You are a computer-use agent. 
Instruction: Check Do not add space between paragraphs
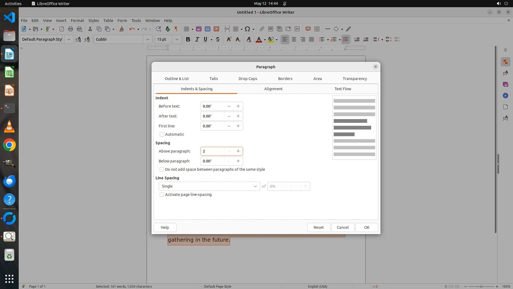pos(162,169)
